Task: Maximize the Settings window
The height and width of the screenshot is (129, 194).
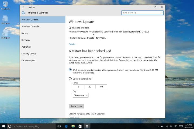Action: tap(155, 7)
